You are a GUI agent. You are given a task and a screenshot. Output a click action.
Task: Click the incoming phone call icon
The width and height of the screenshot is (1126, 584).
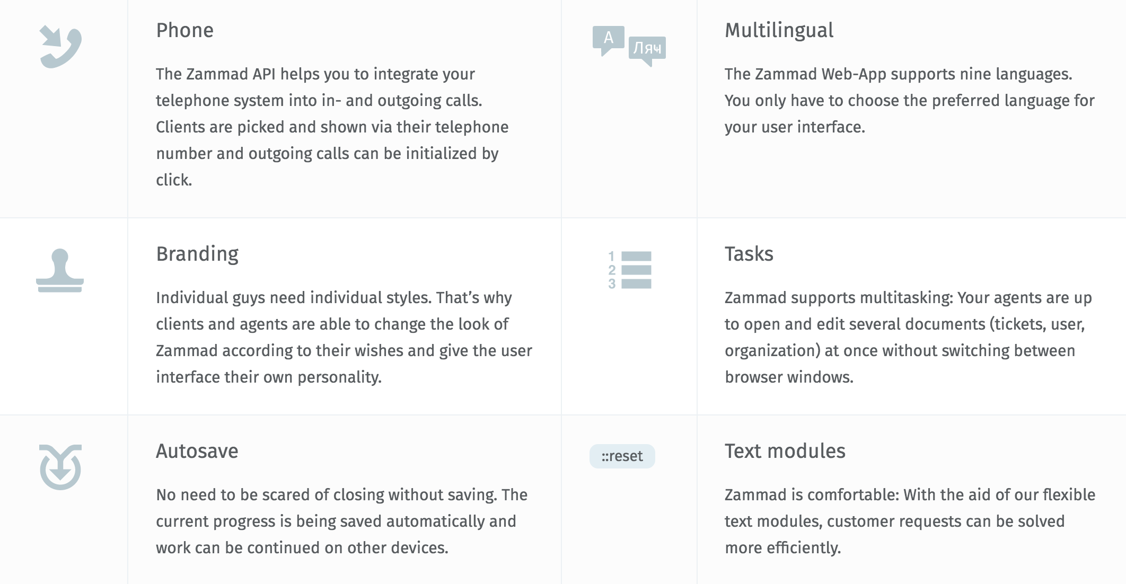tap(60, 47)
